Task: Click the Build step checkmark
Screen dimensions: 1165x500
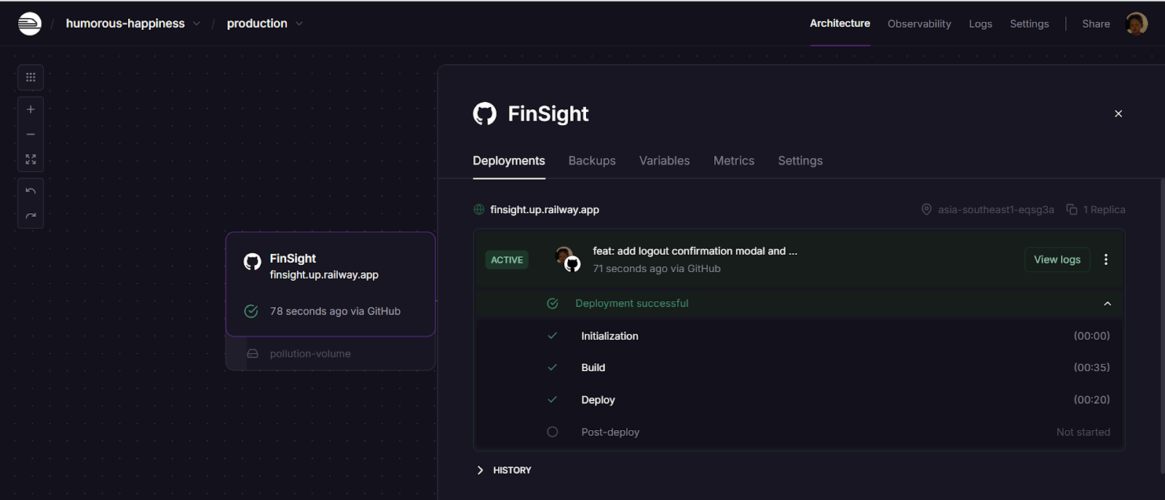Action: coord(553,368)
